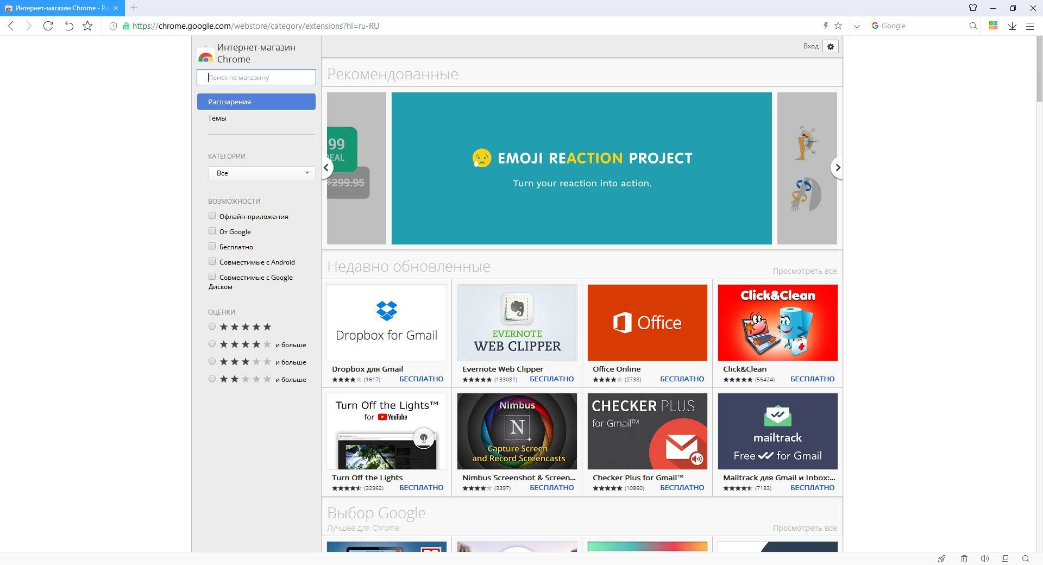Click the sound icon in status bar

pyautogui.click(x=984, y=558)
